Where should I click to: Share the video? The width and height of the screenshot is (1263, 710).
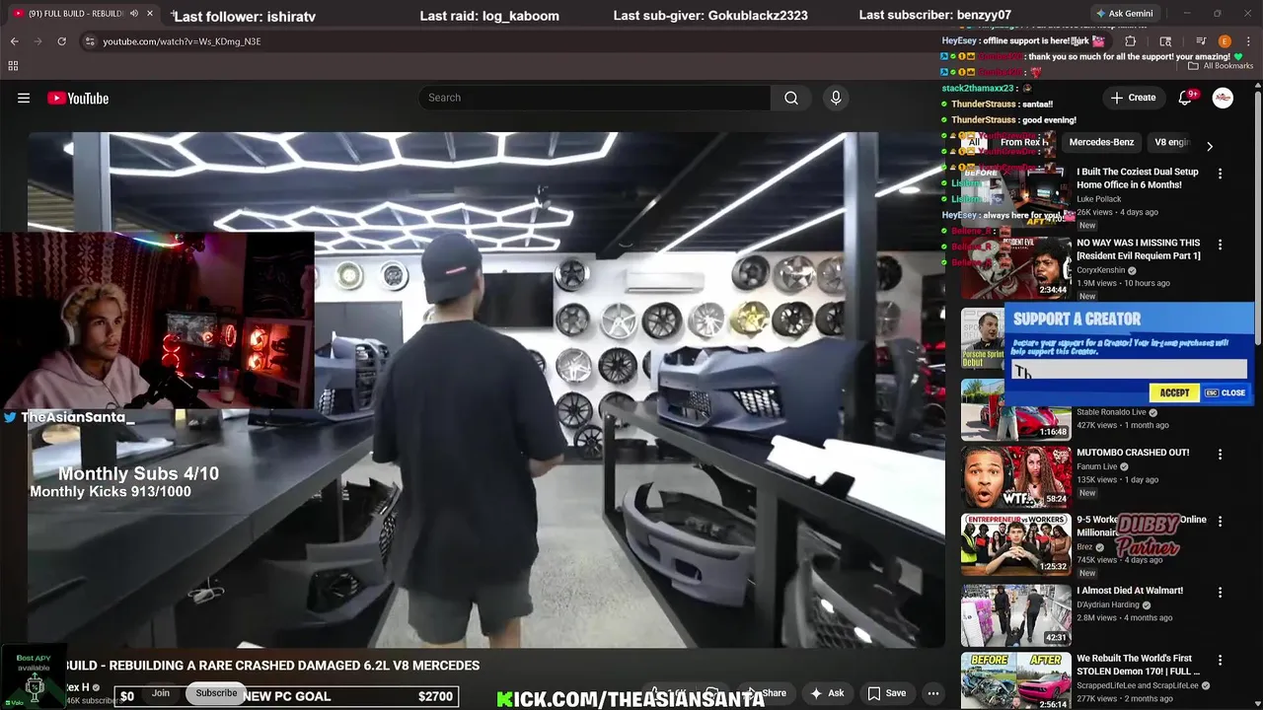tap(767, 693)
